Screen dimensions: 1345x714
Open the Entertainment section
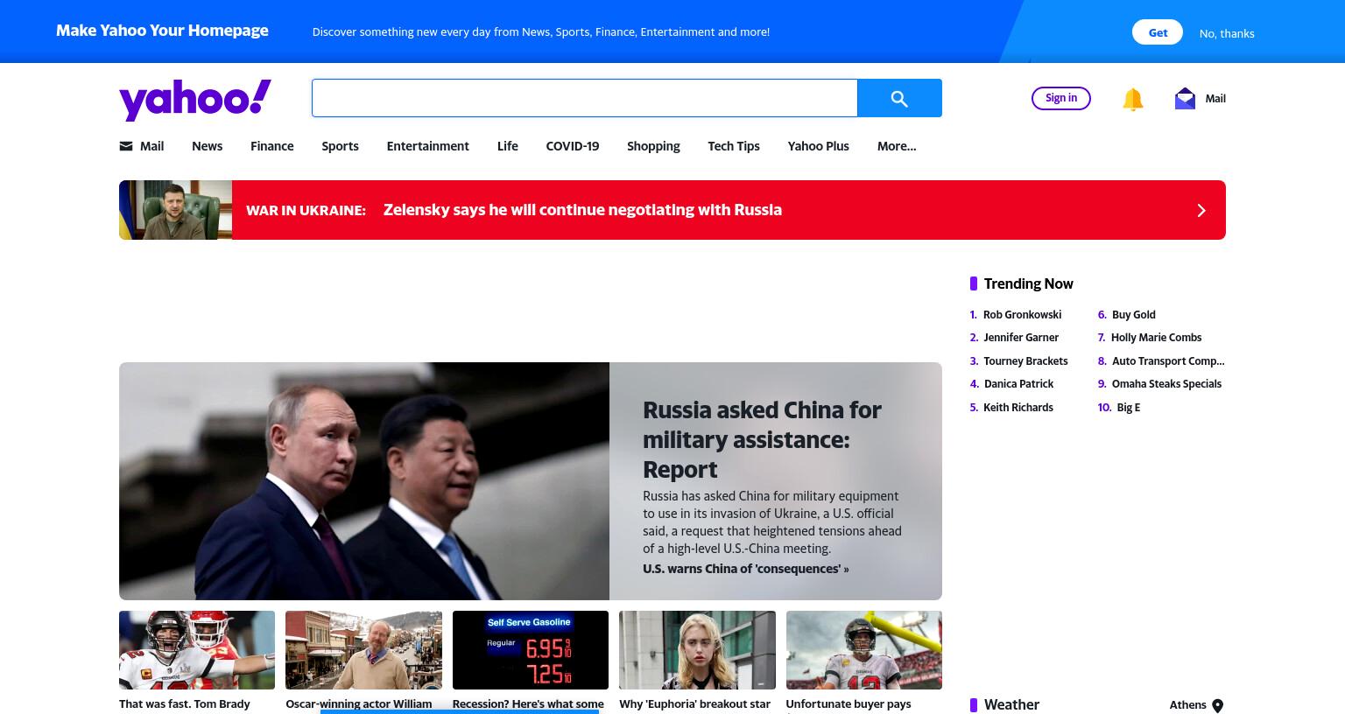[x=427, y=146]
